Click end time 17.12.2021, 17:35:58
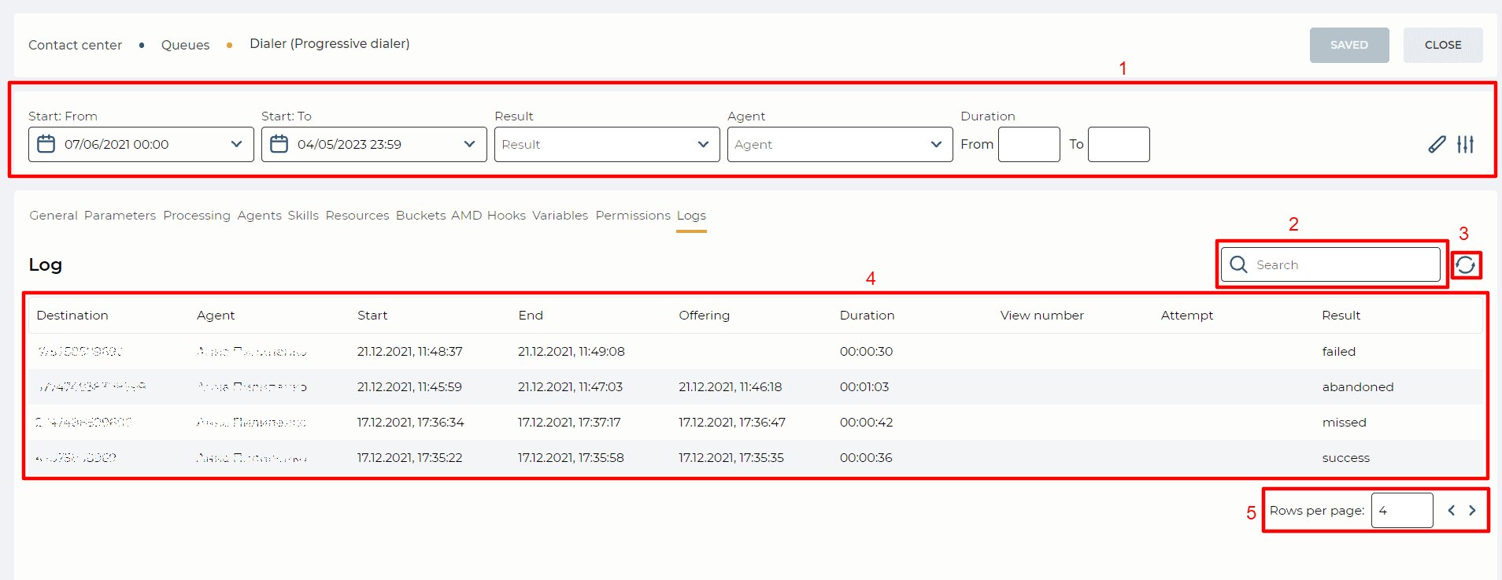Screen dimensions: 1502x580 pyautogui.click(x=571, y=457)
